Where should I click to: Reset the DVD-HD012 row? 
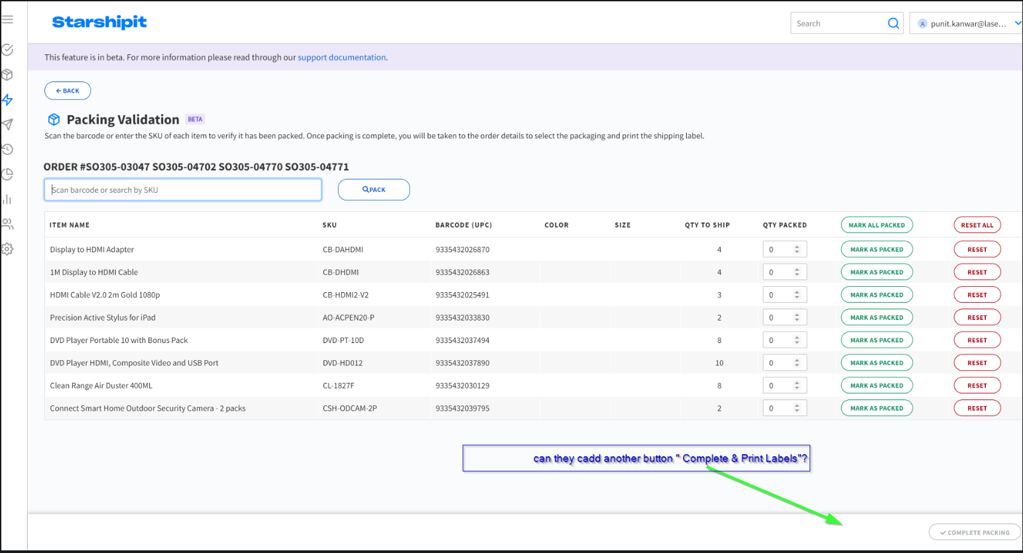[x=977, y=363]
